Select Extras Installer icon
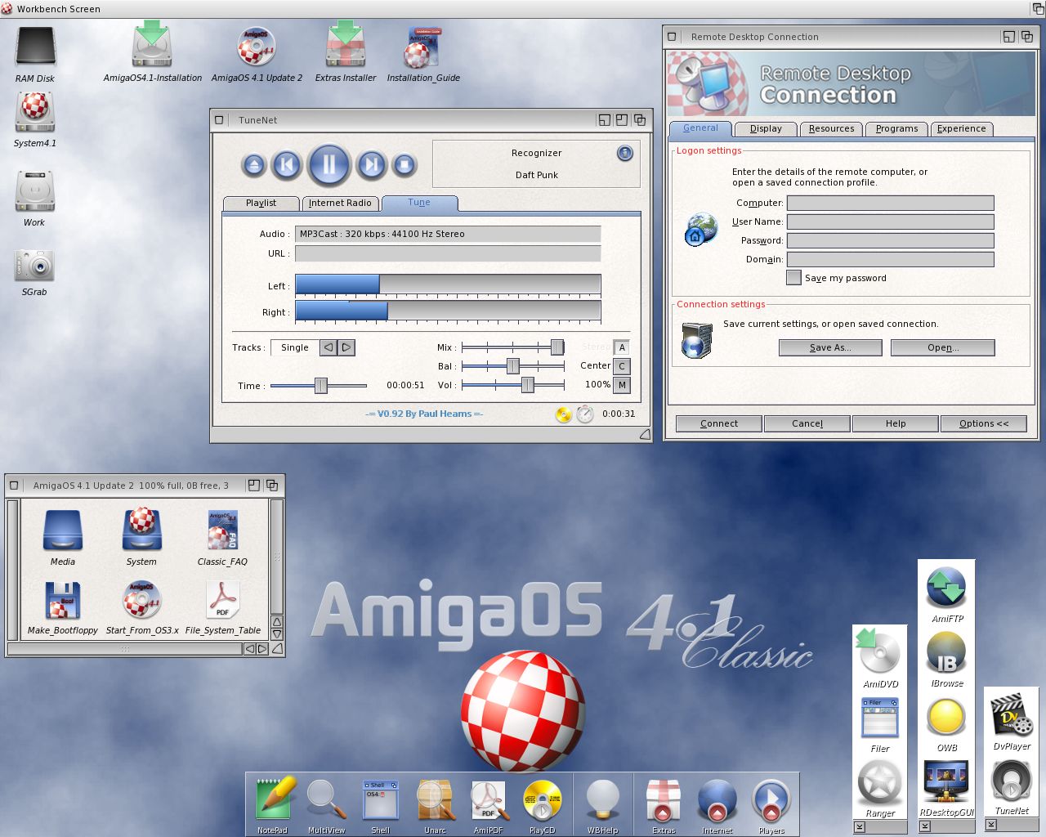This screenshot has height=837, width=1046. tap(346, 46)
